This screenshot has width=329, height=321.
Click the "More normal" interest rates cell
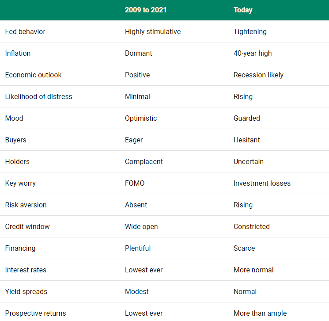pyautogui.click(x=253, y=270)
